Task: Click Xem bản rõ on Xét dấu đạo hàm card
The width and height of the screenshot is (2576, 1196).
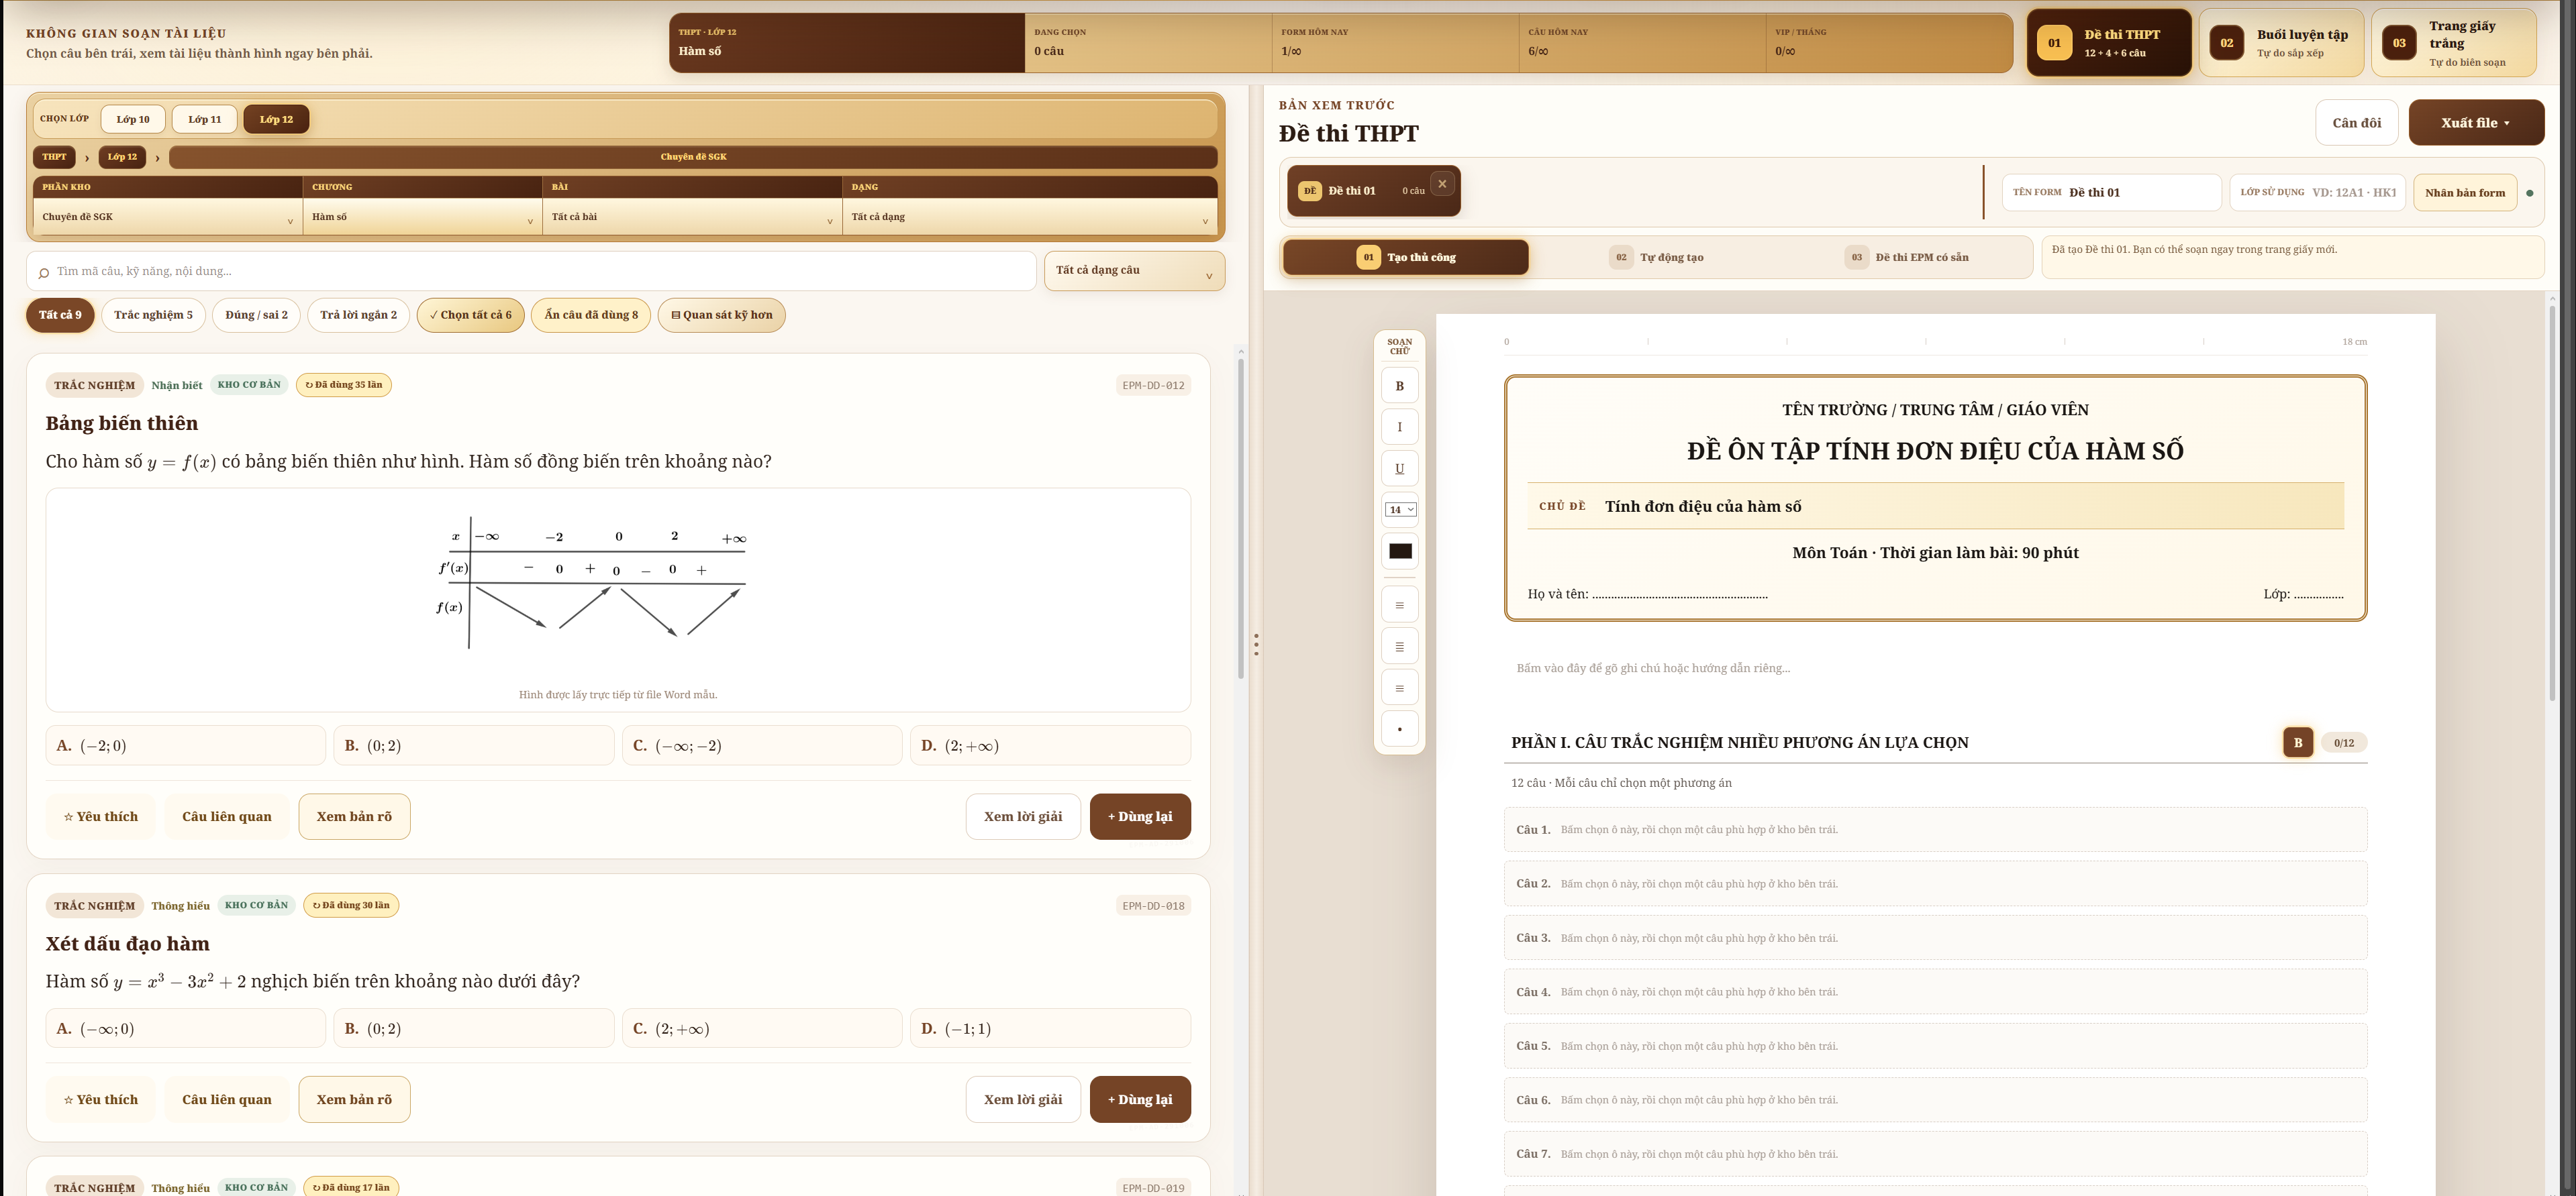Action: tap(354, 1099)
